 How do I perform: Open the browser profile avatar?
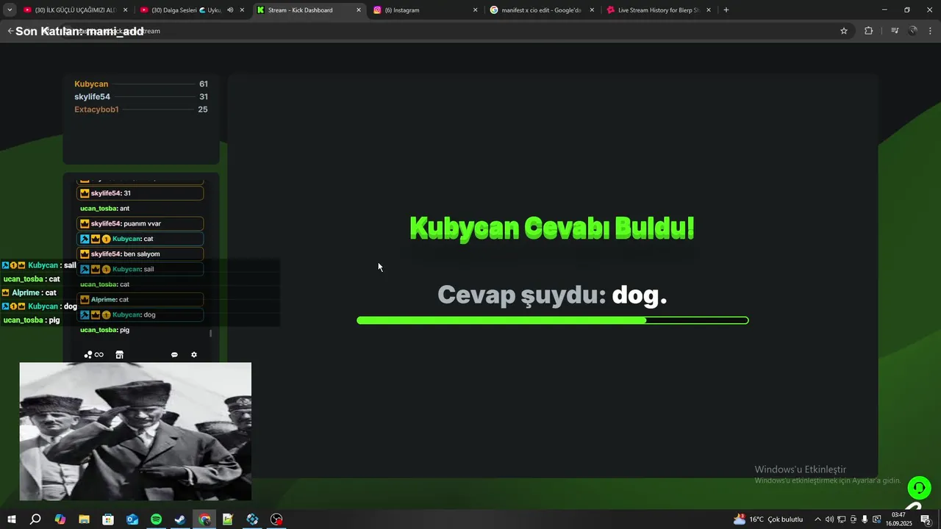pyautogui.click(x=913, y=31)
